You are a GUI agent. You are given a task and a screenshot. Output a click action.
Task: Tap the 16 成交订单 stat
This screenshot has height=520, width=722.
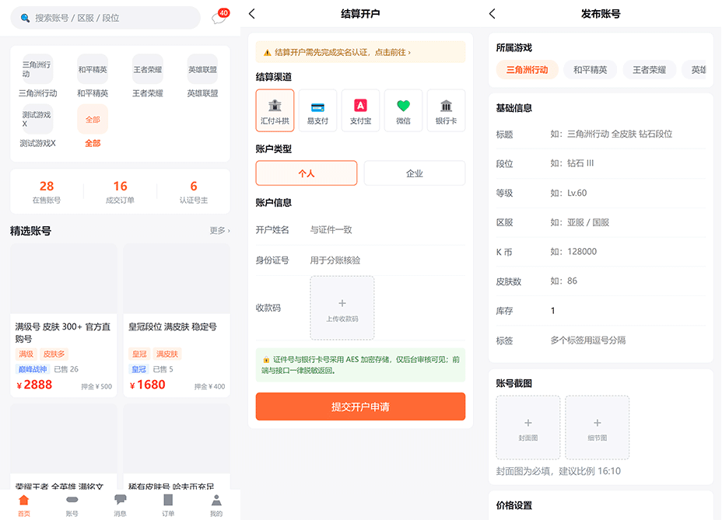tap(120, 191)
